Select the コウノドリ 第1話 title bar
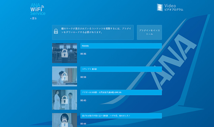The width and height of the screenshot is (214, 127). 121,69
